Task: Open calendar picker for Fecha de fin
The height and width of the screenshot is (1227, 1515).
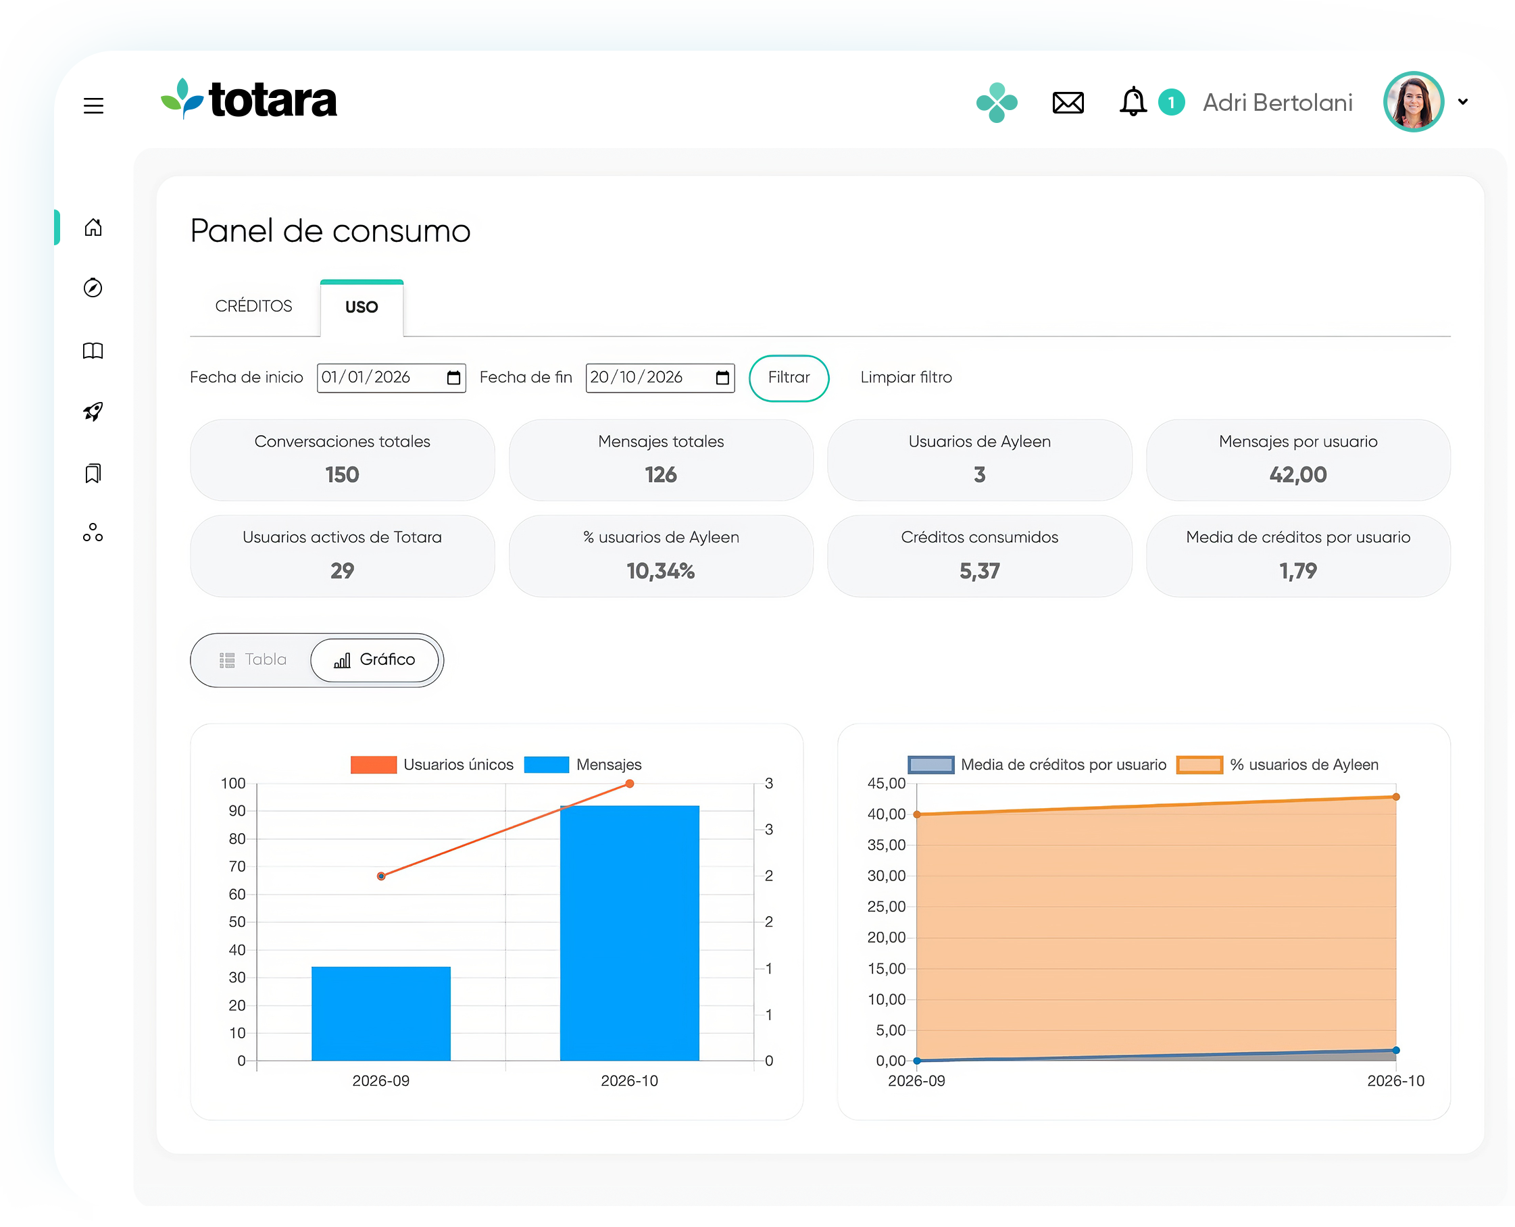Action: pyautogui.click(x=722, y=378)
